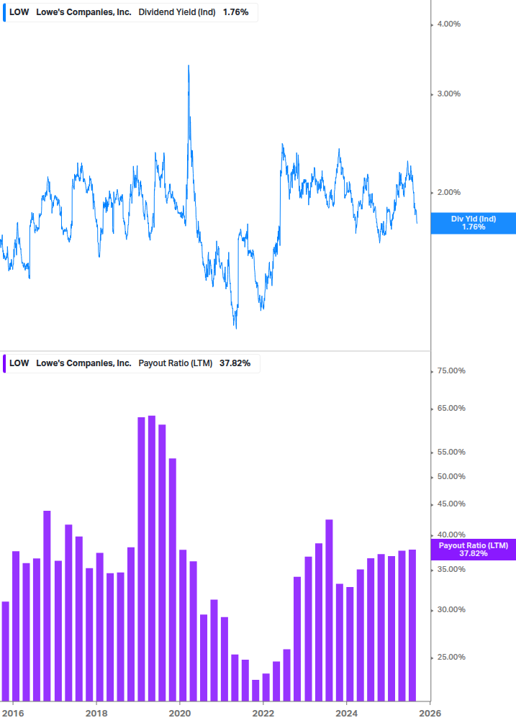Click the 30.00% axis label on payout chart
This screenshot has width=516, height=723.
pos(451,609)
